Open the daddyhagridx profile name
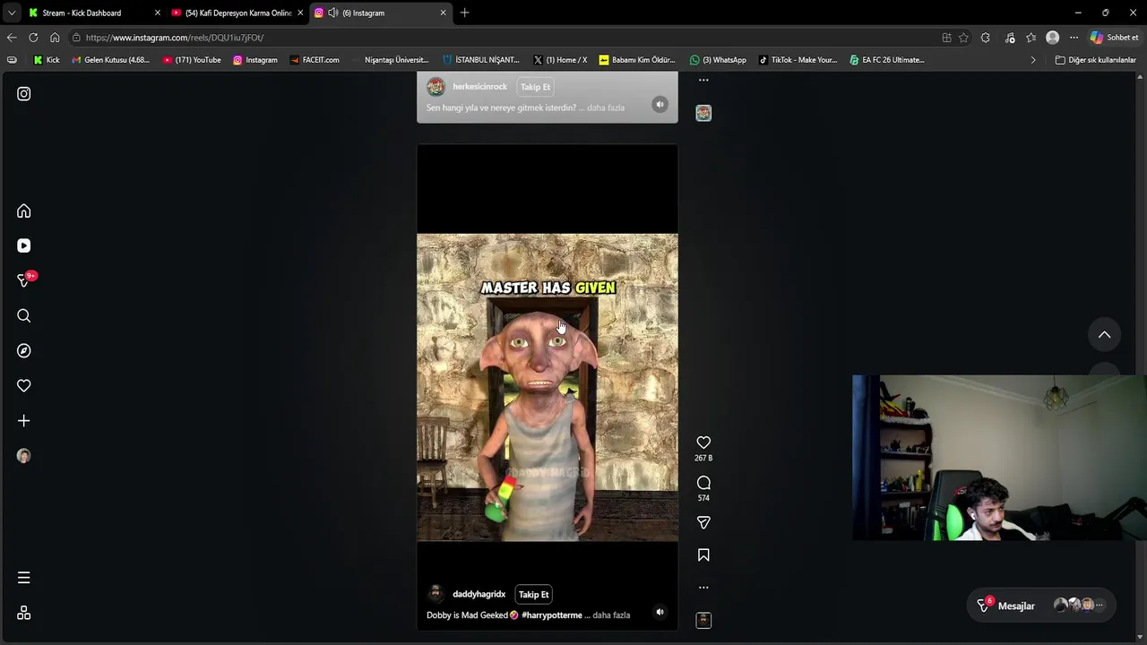 click(x=479, y=594)
